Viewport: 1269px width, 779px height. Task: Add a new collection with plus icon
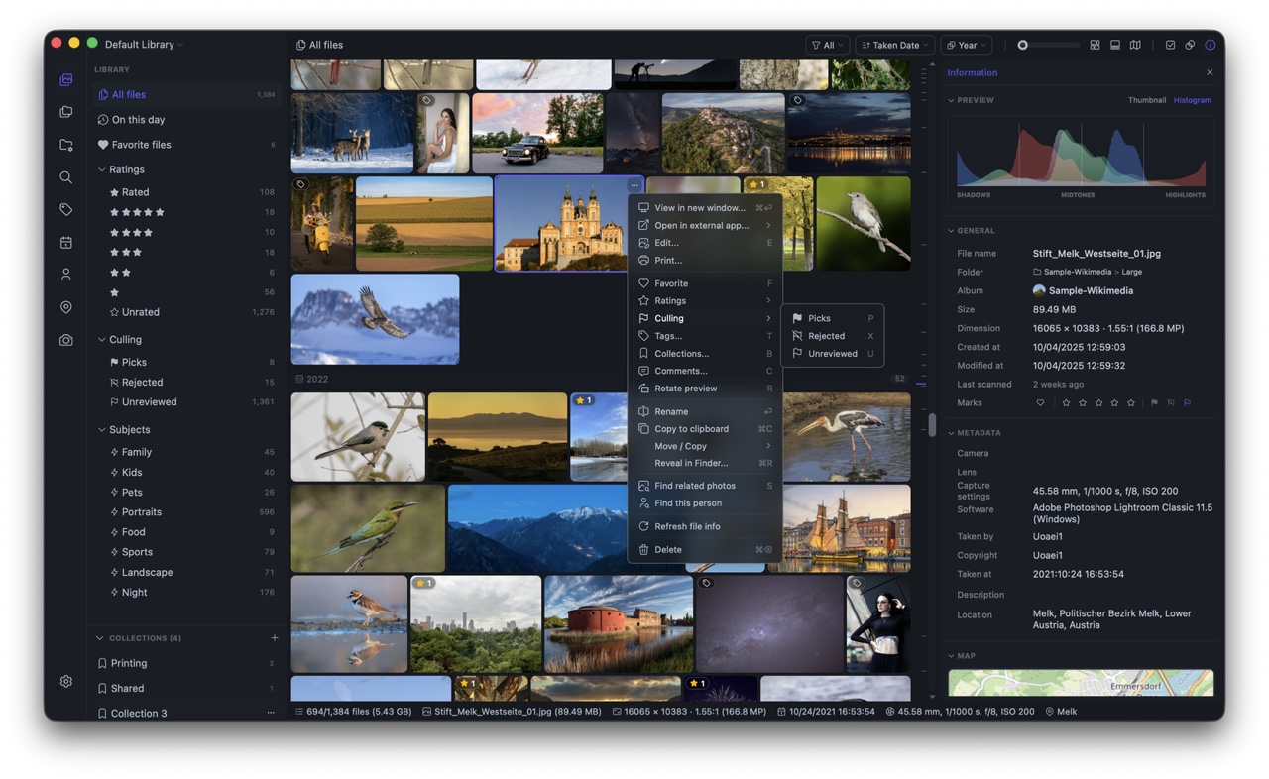tap(275, 638)
